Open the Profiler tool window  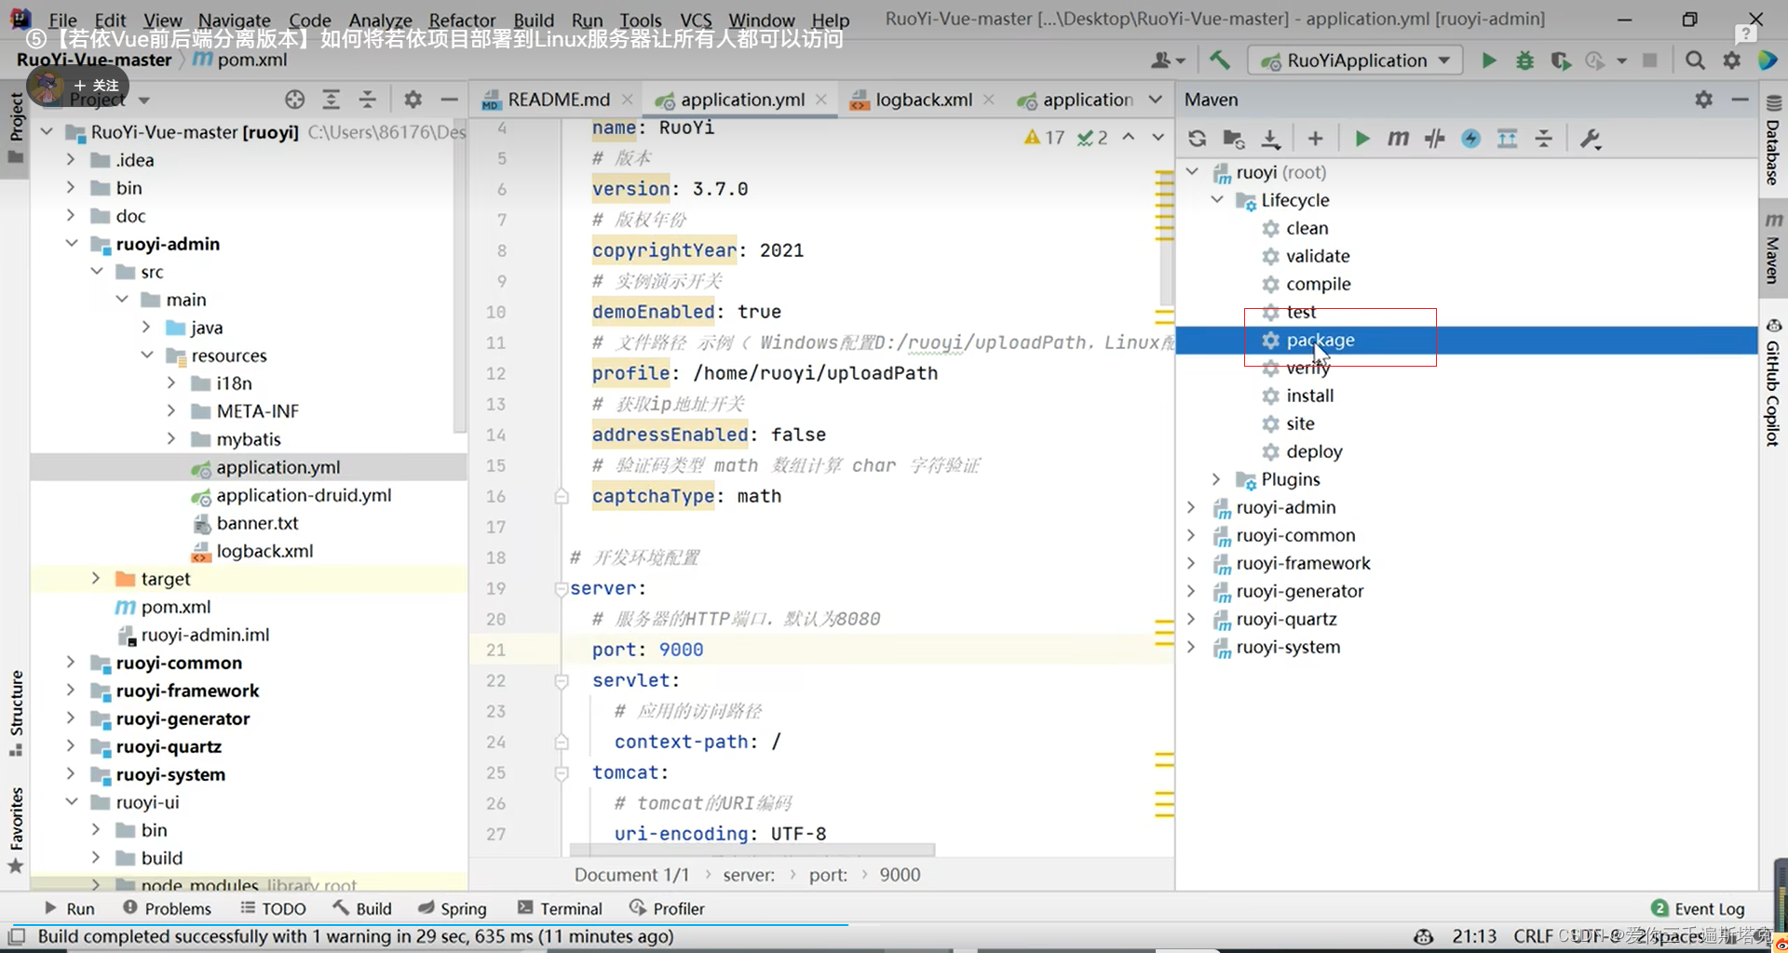(x=667, y=908)
